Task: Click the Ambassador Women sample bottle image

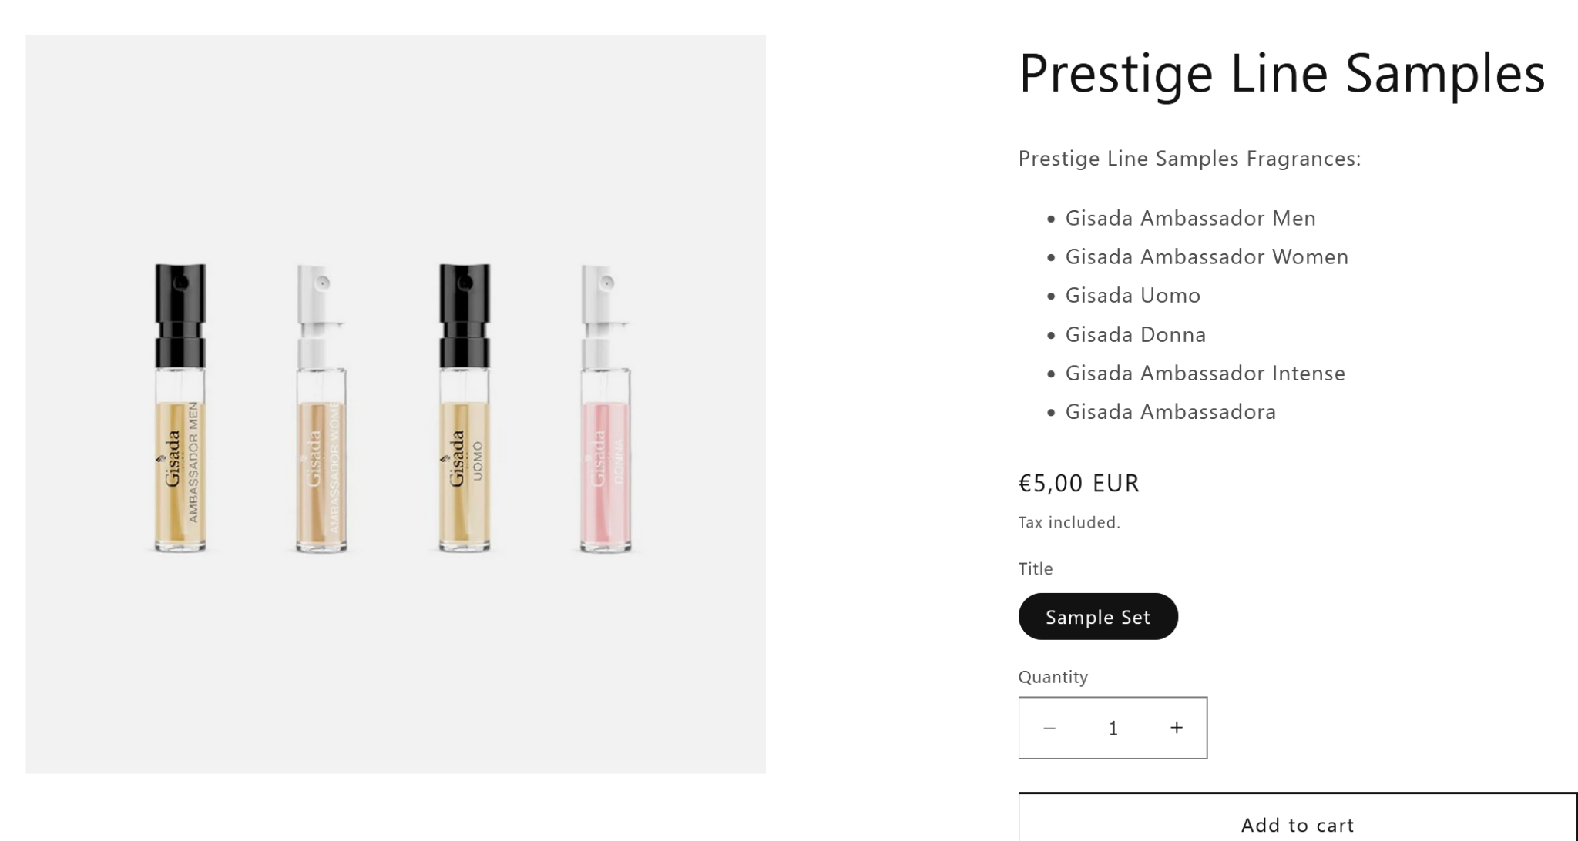Action: click(x=321, y=408)
